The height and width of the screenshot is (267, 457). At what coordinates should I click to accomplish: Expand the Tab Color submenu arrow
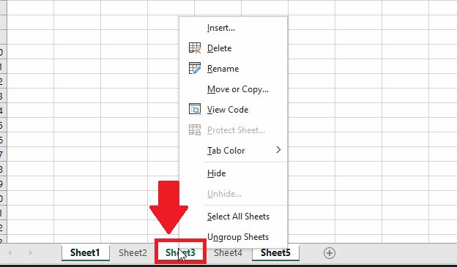click(278, 150)
